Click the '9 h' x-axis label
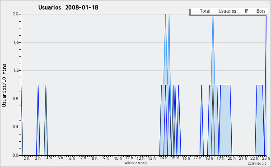 106,158
